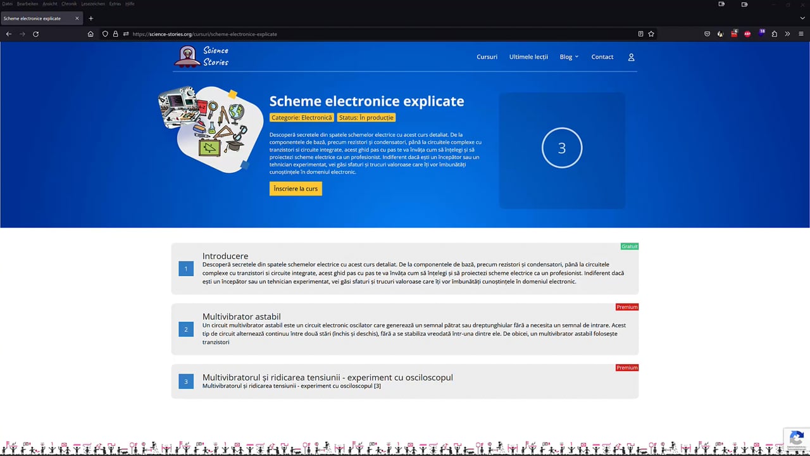Image resolution: width=810 pixels, height=456 pixels.
Task: Bookmark this page with the star icon
Action: (x=651, y=34)
